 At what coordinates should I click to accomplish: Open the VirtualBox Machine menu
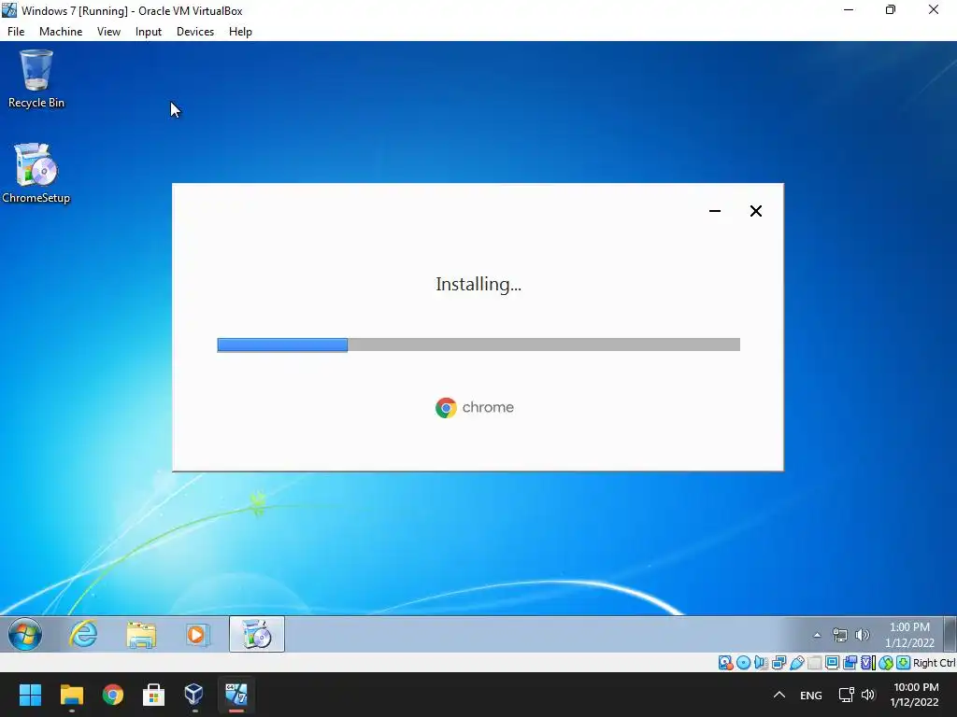point(61,32)
